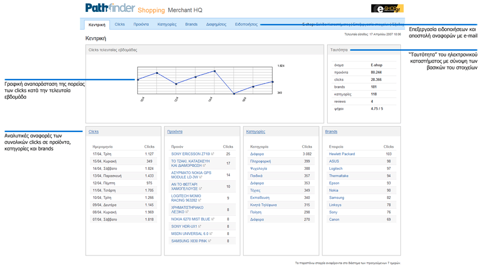Click the Τελευταία είσοδος timestamp text
This screenshot has width=485, height=270.
click(372, 34)
